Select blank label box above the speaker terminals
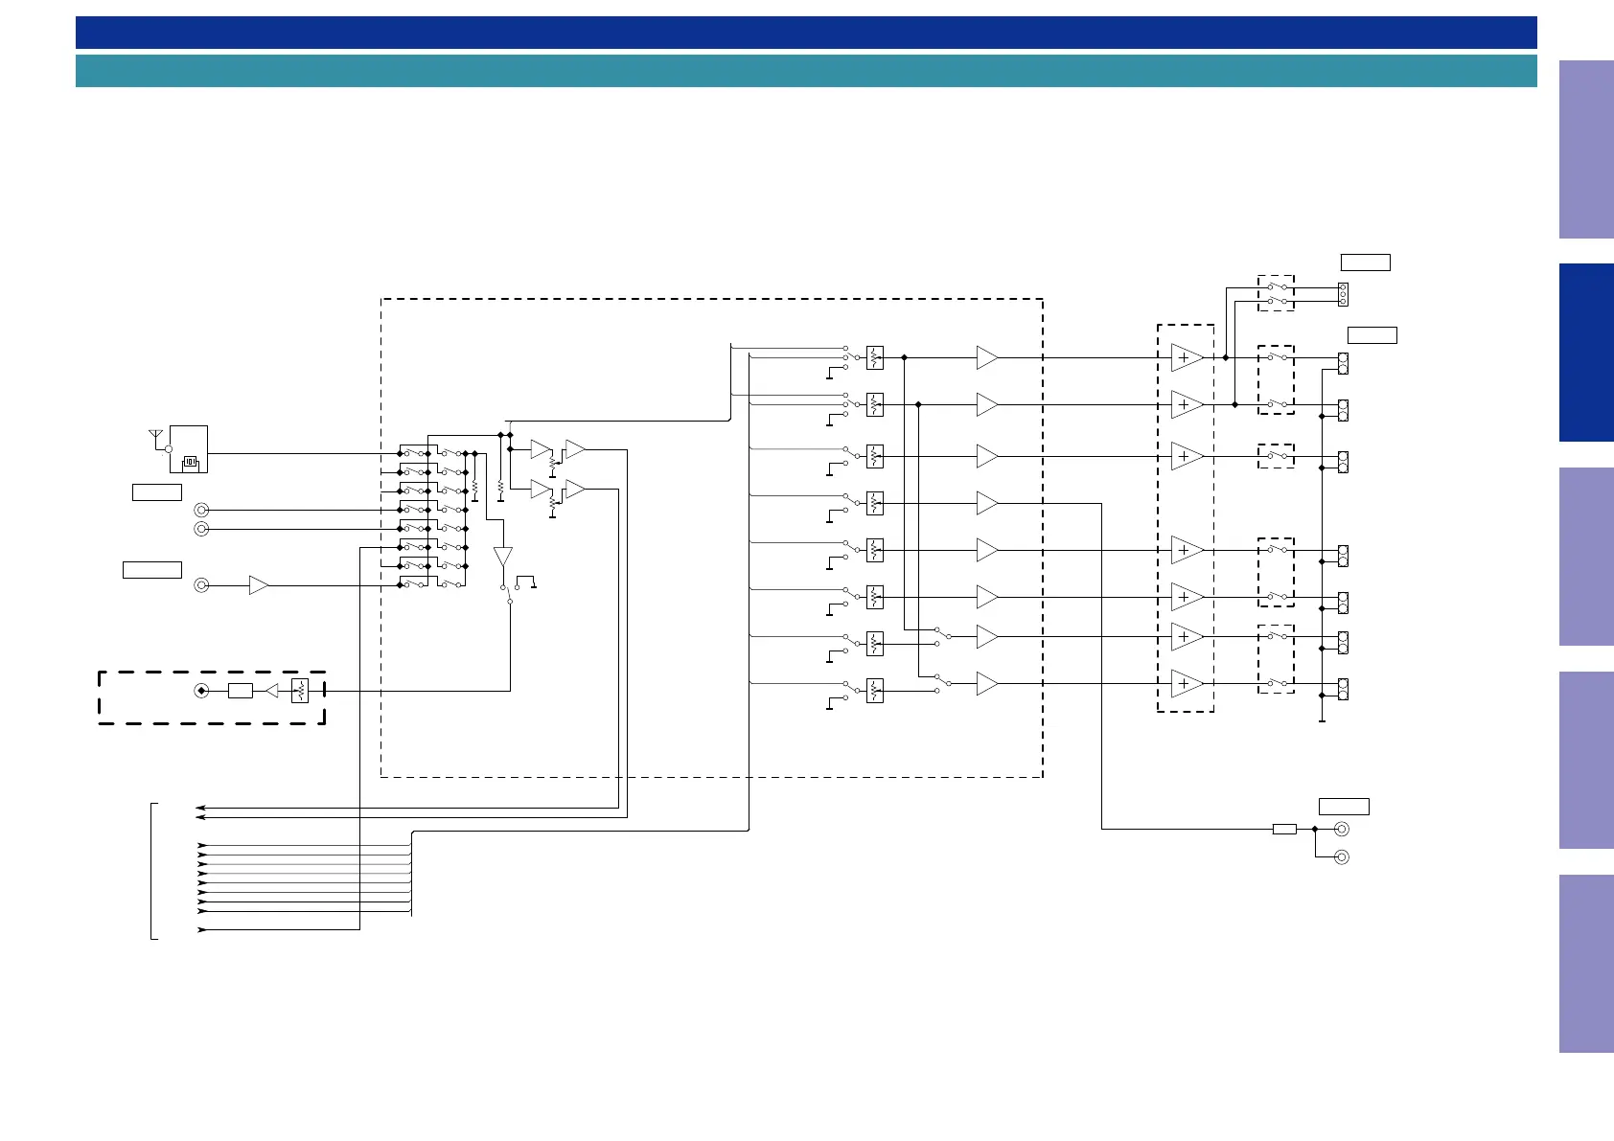 pyautogui.click(x=1372, y=335)
